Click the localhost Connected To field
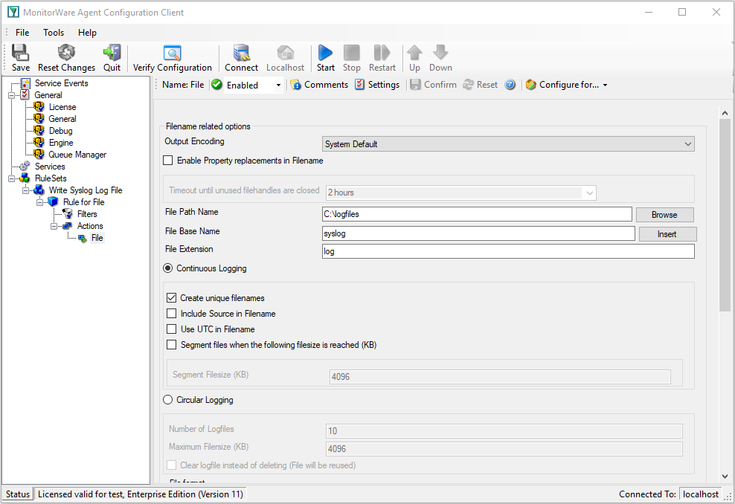The width and height of the screenshot is (735, 504). coord(700,494)
